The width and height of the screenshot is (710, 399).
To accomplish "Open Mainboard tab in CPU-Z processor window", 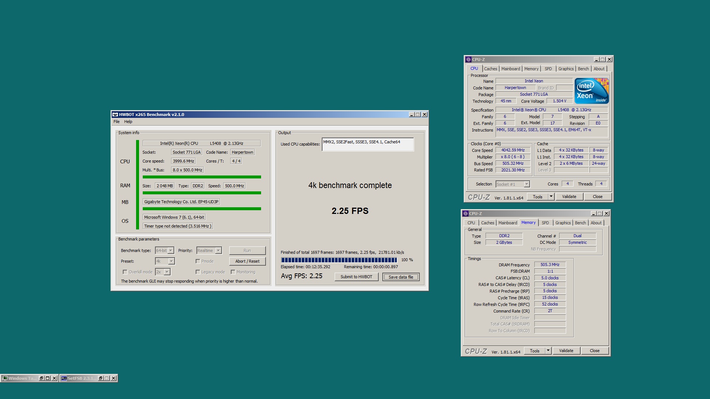I will 510,69.
